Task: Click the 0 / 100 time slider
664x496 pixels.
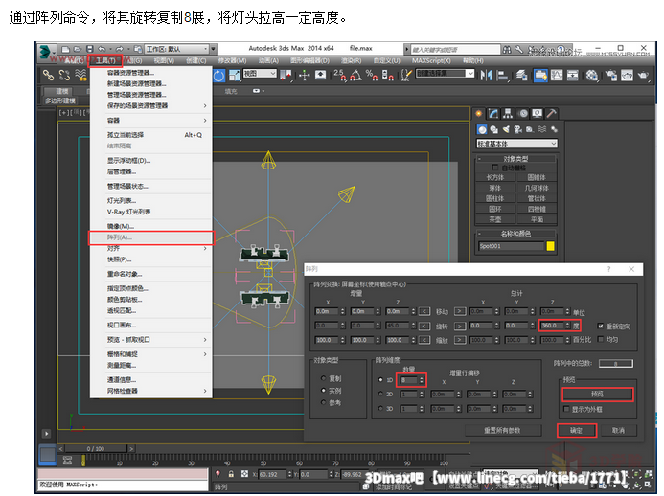Action: [x=96, y=448]
